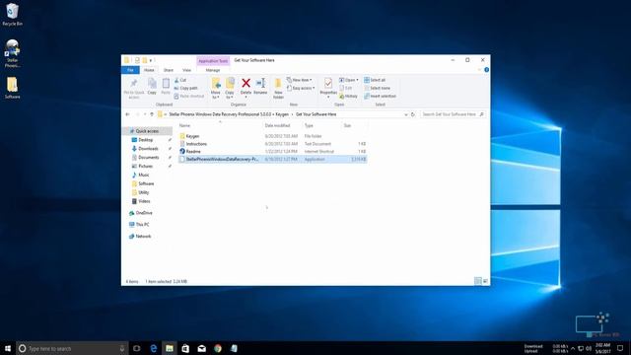631x355 pixels.
Task: Open the Easy access dropdown
Action: 301,88
